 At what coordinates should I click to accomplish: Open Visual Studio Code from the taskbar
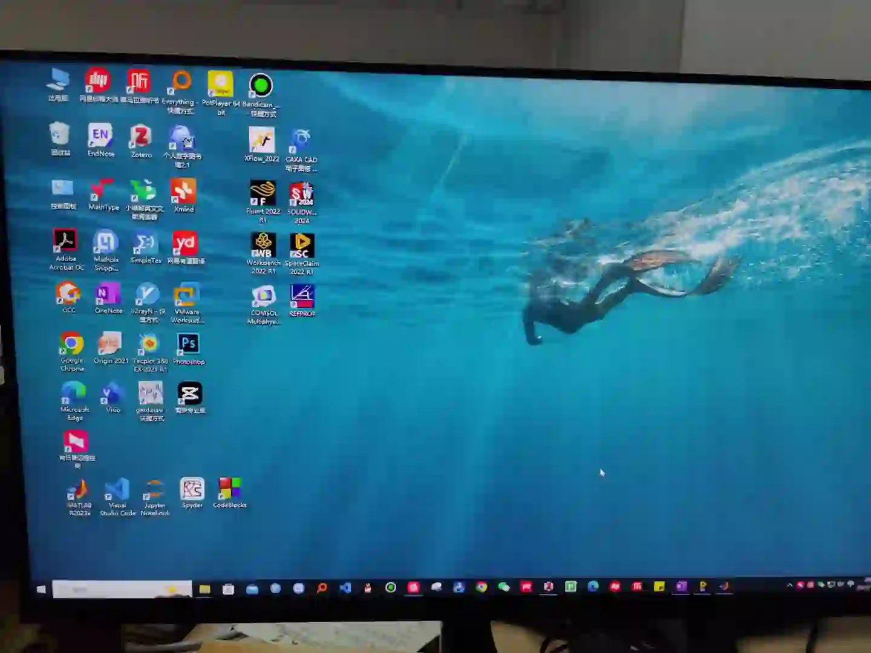(345, 588)
